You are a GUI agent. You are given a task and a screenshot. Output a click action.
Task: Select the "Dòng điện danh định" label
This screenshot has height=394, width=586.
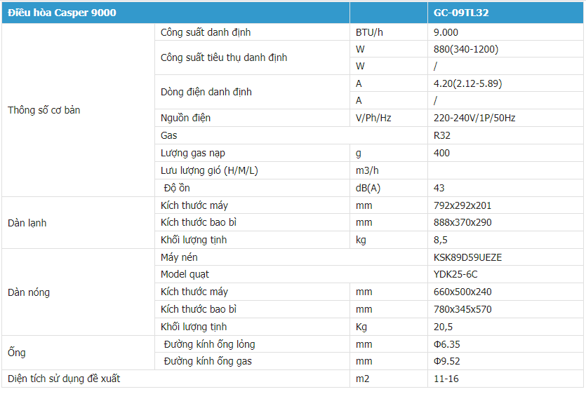(206, 92)
